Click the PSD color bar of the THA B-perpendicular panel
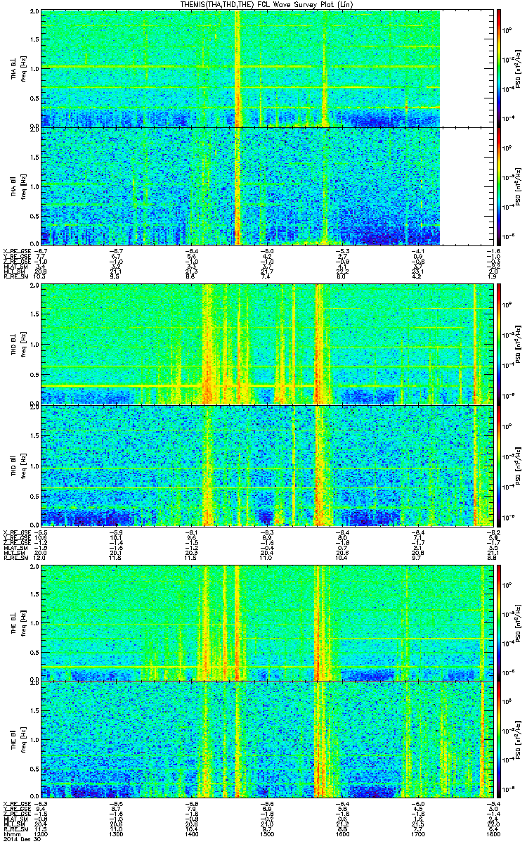Screen dimensions: 527x844 499,68
